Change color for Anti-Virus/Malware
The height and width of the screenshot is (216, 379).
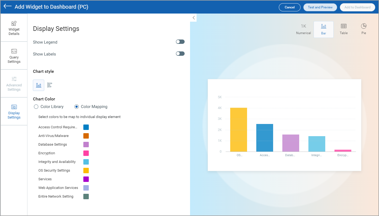click(86, 136)
